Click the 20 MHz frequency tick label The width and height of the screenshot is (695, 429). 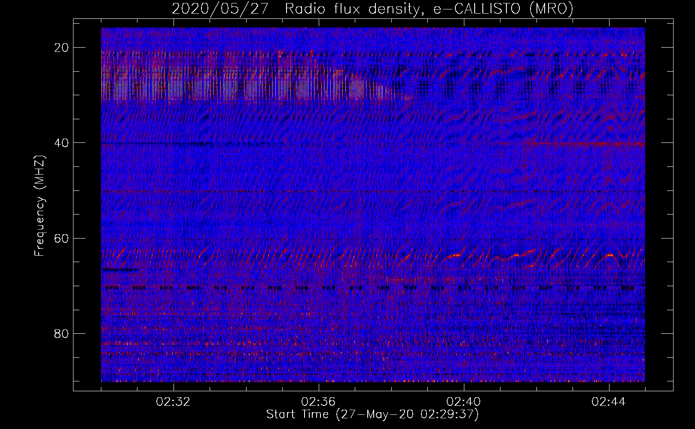coord(62,48)
